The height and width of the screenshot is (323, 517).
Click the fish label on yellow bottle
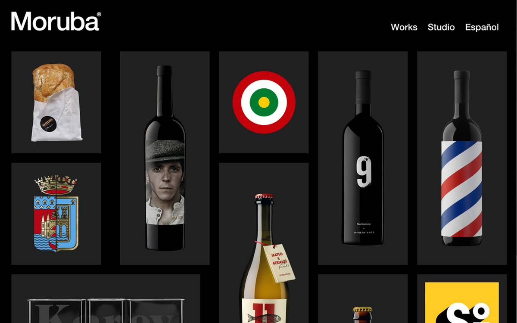pos(264,319)
